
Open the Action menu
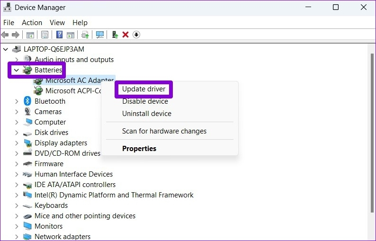32,22
